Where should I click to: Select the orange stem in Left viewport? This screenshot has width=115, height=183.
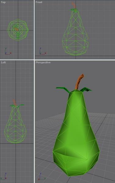[x=14, y=102]
